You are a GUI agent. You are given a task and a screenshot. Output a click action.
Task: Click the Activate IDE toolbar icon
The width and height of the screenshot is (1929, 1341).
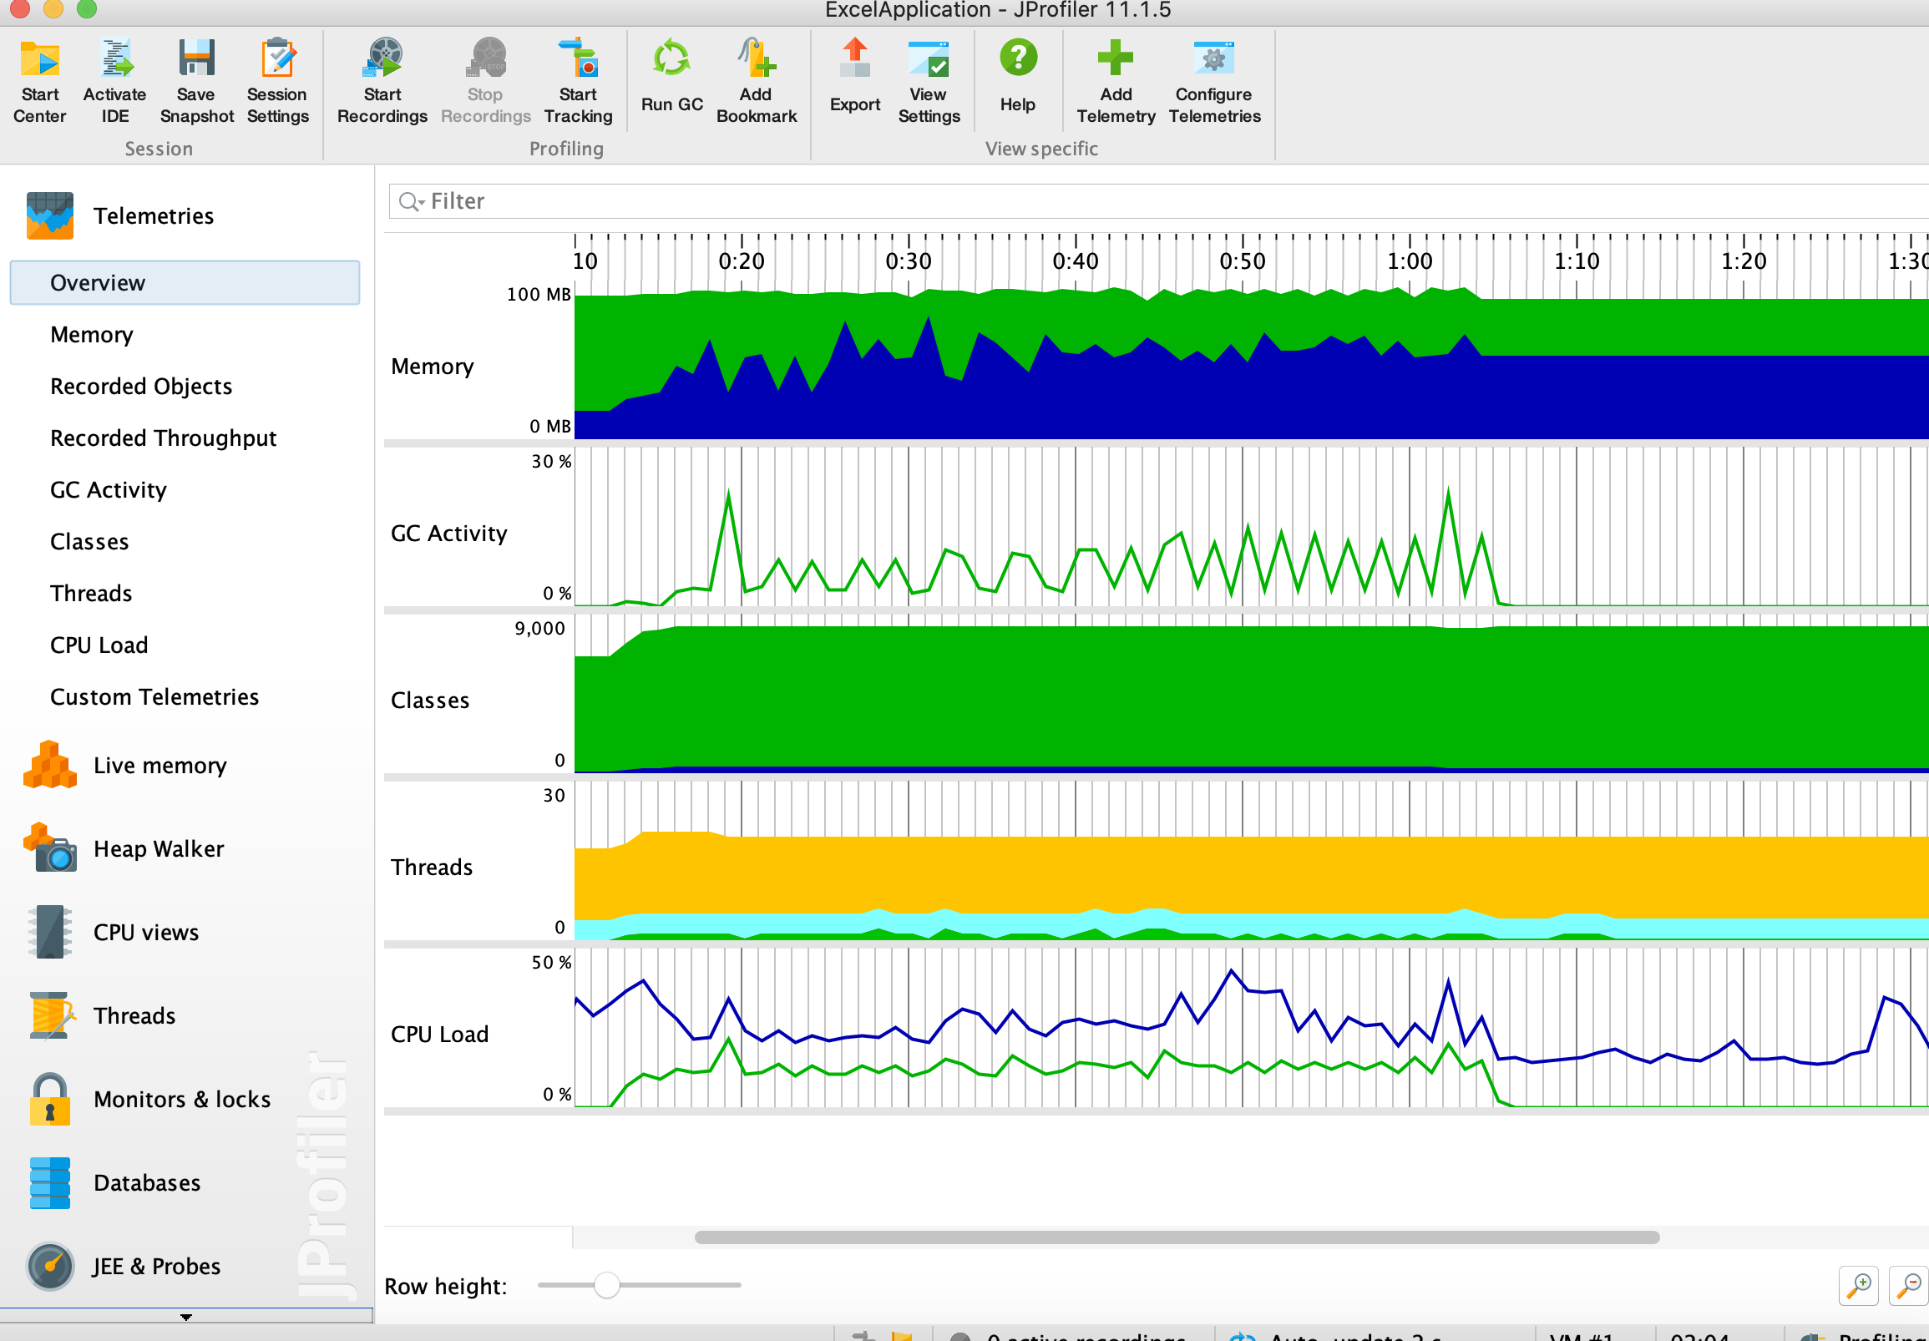(x=115, y=58)
